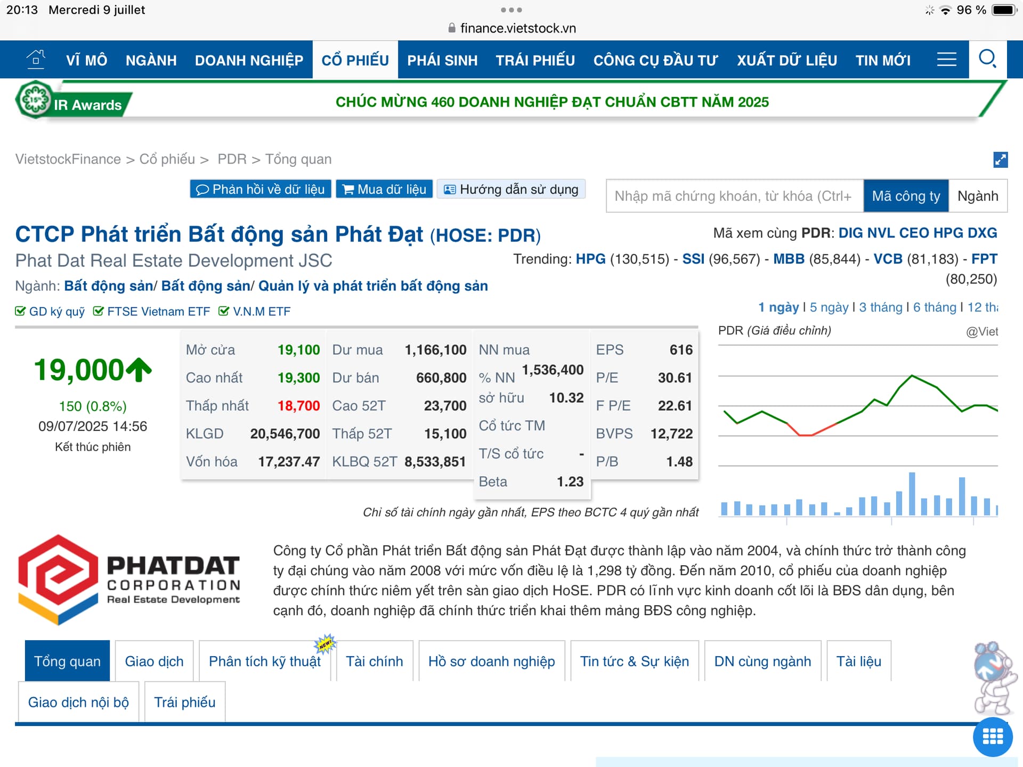Switch search mode to Ngành
The height and width of the screenshot is (767, 1023).
coord(977,196)
